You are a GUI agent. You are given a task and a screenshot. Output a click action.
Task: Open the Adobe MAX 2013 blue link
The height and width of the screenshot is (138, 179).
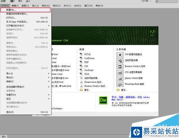(x=131, y=98)
